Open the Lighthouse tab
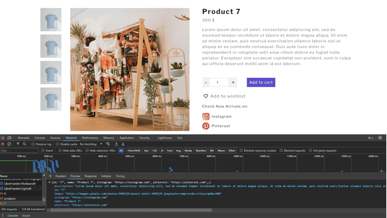The height and width of the screenshot is (218, 387). pos(164,138)
